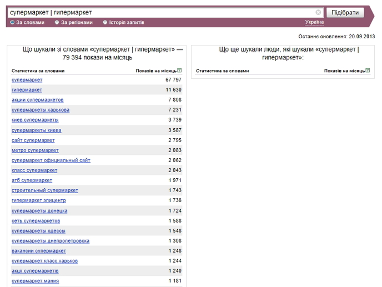The image size is (382, 287).
Task: Open the 'Україна' region selector
Action: click(x=314, y=22)
